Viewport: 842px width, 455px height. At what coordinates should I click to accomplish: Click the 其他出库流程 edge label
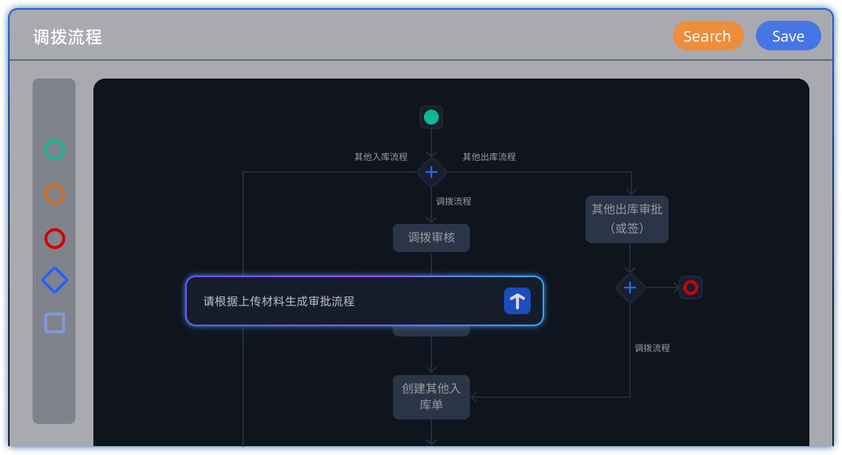click(489, 156)
